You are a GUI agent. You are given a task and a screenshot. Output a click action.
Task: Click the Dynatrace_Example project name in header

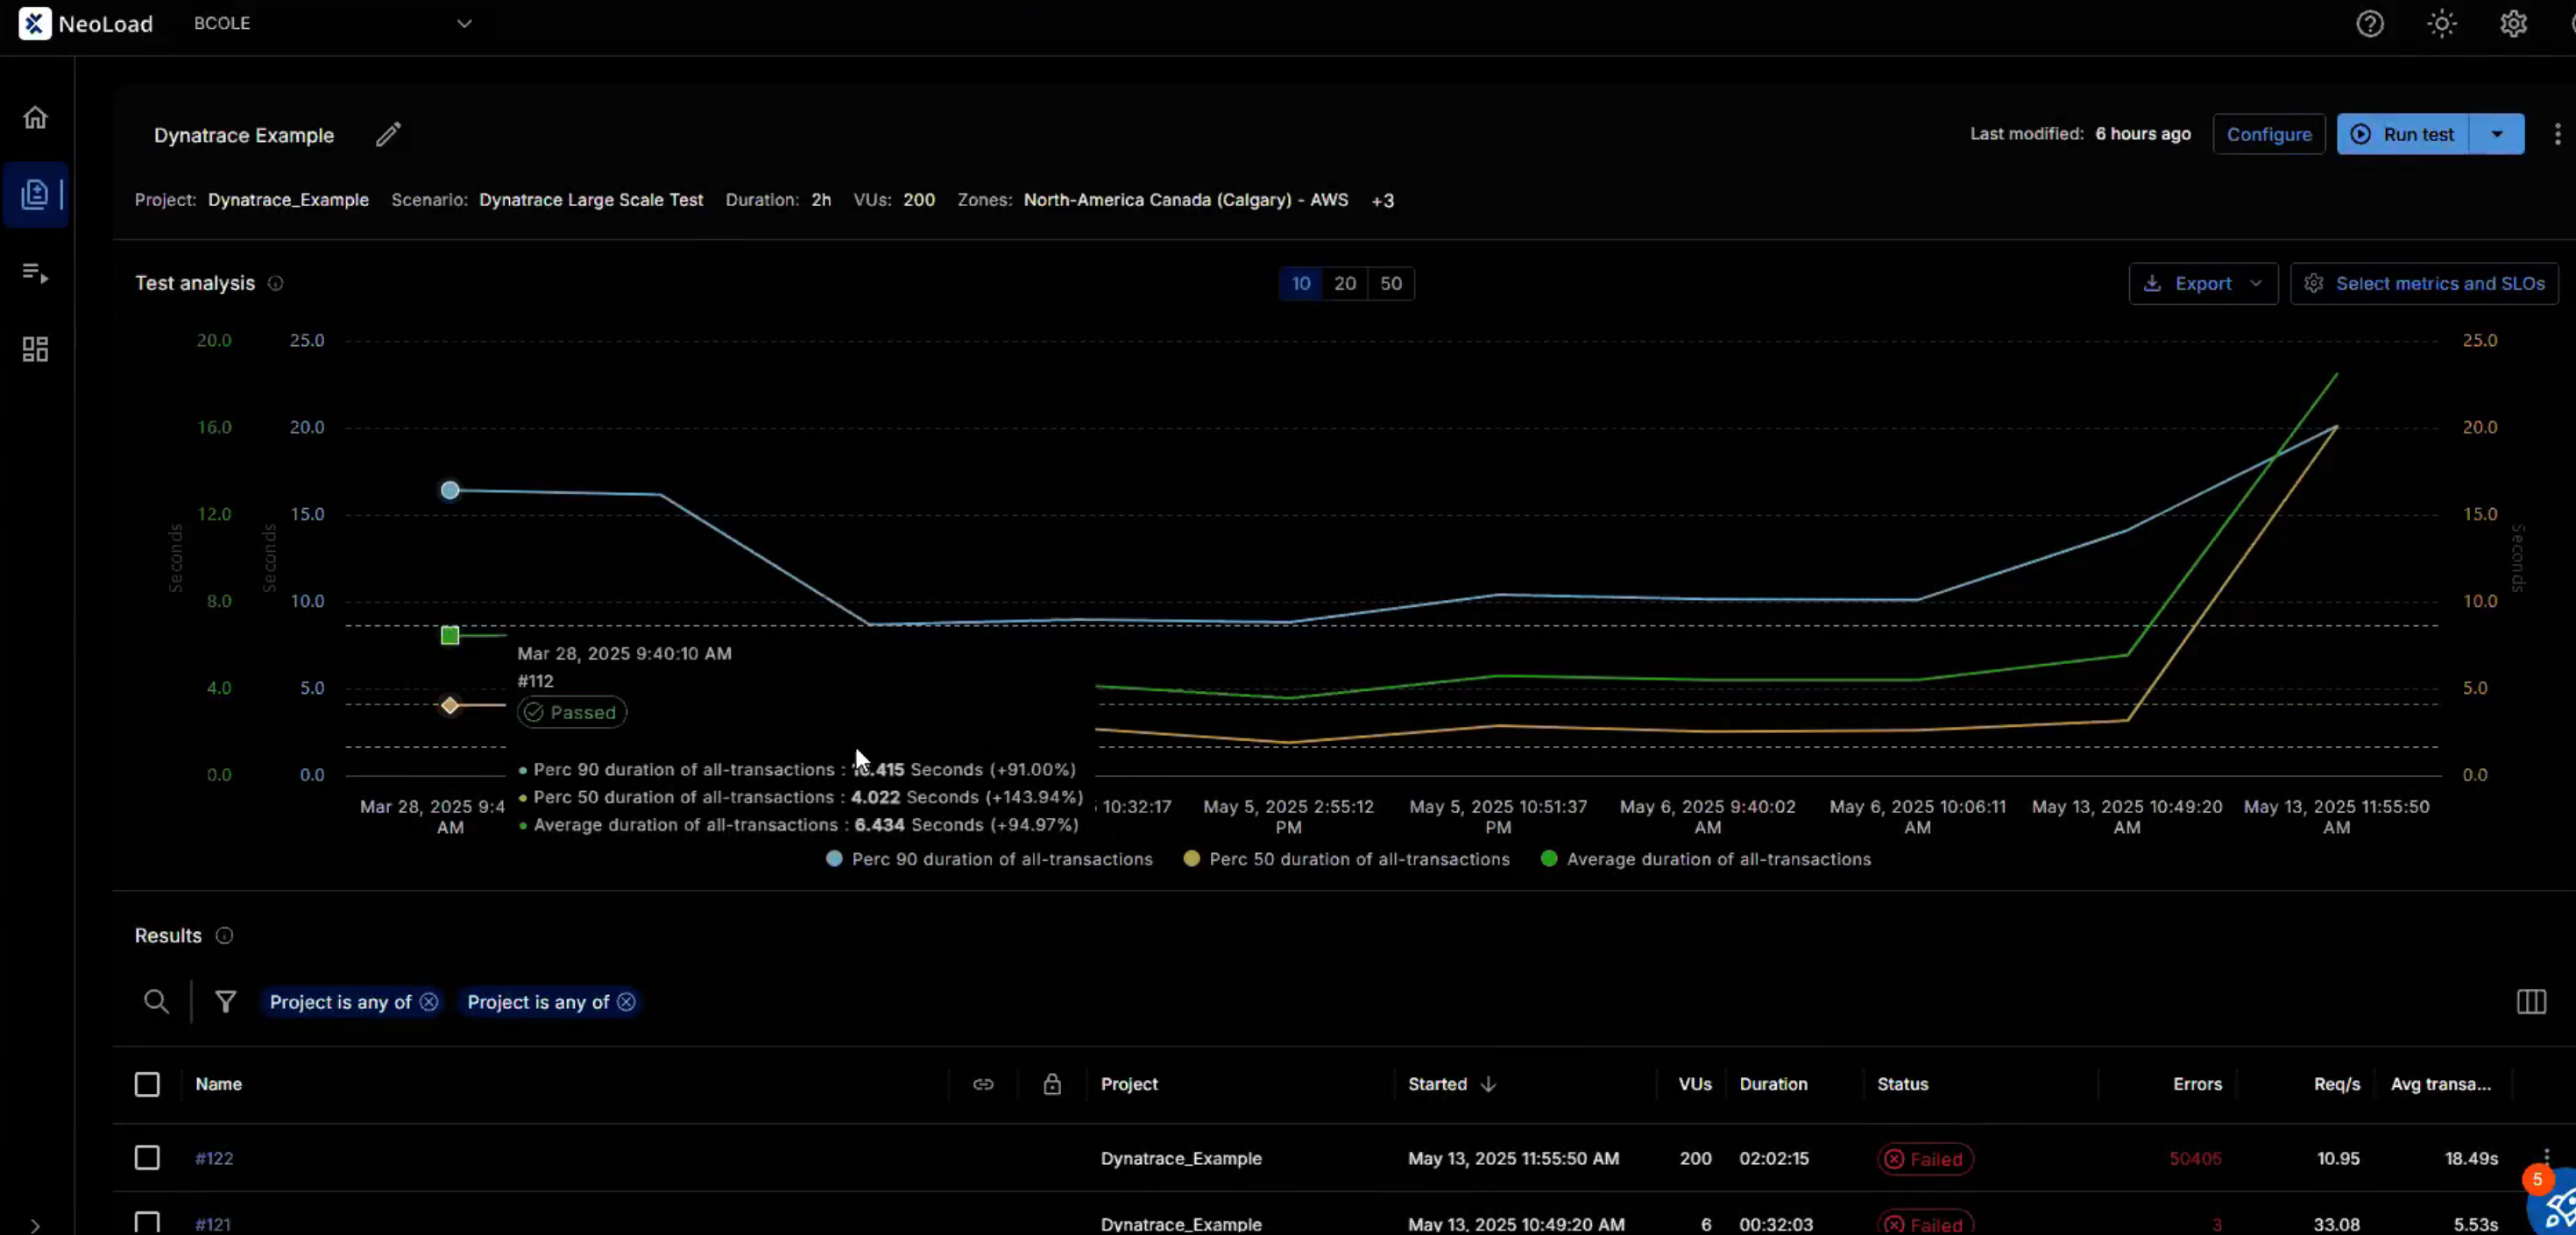click(288, 200)
